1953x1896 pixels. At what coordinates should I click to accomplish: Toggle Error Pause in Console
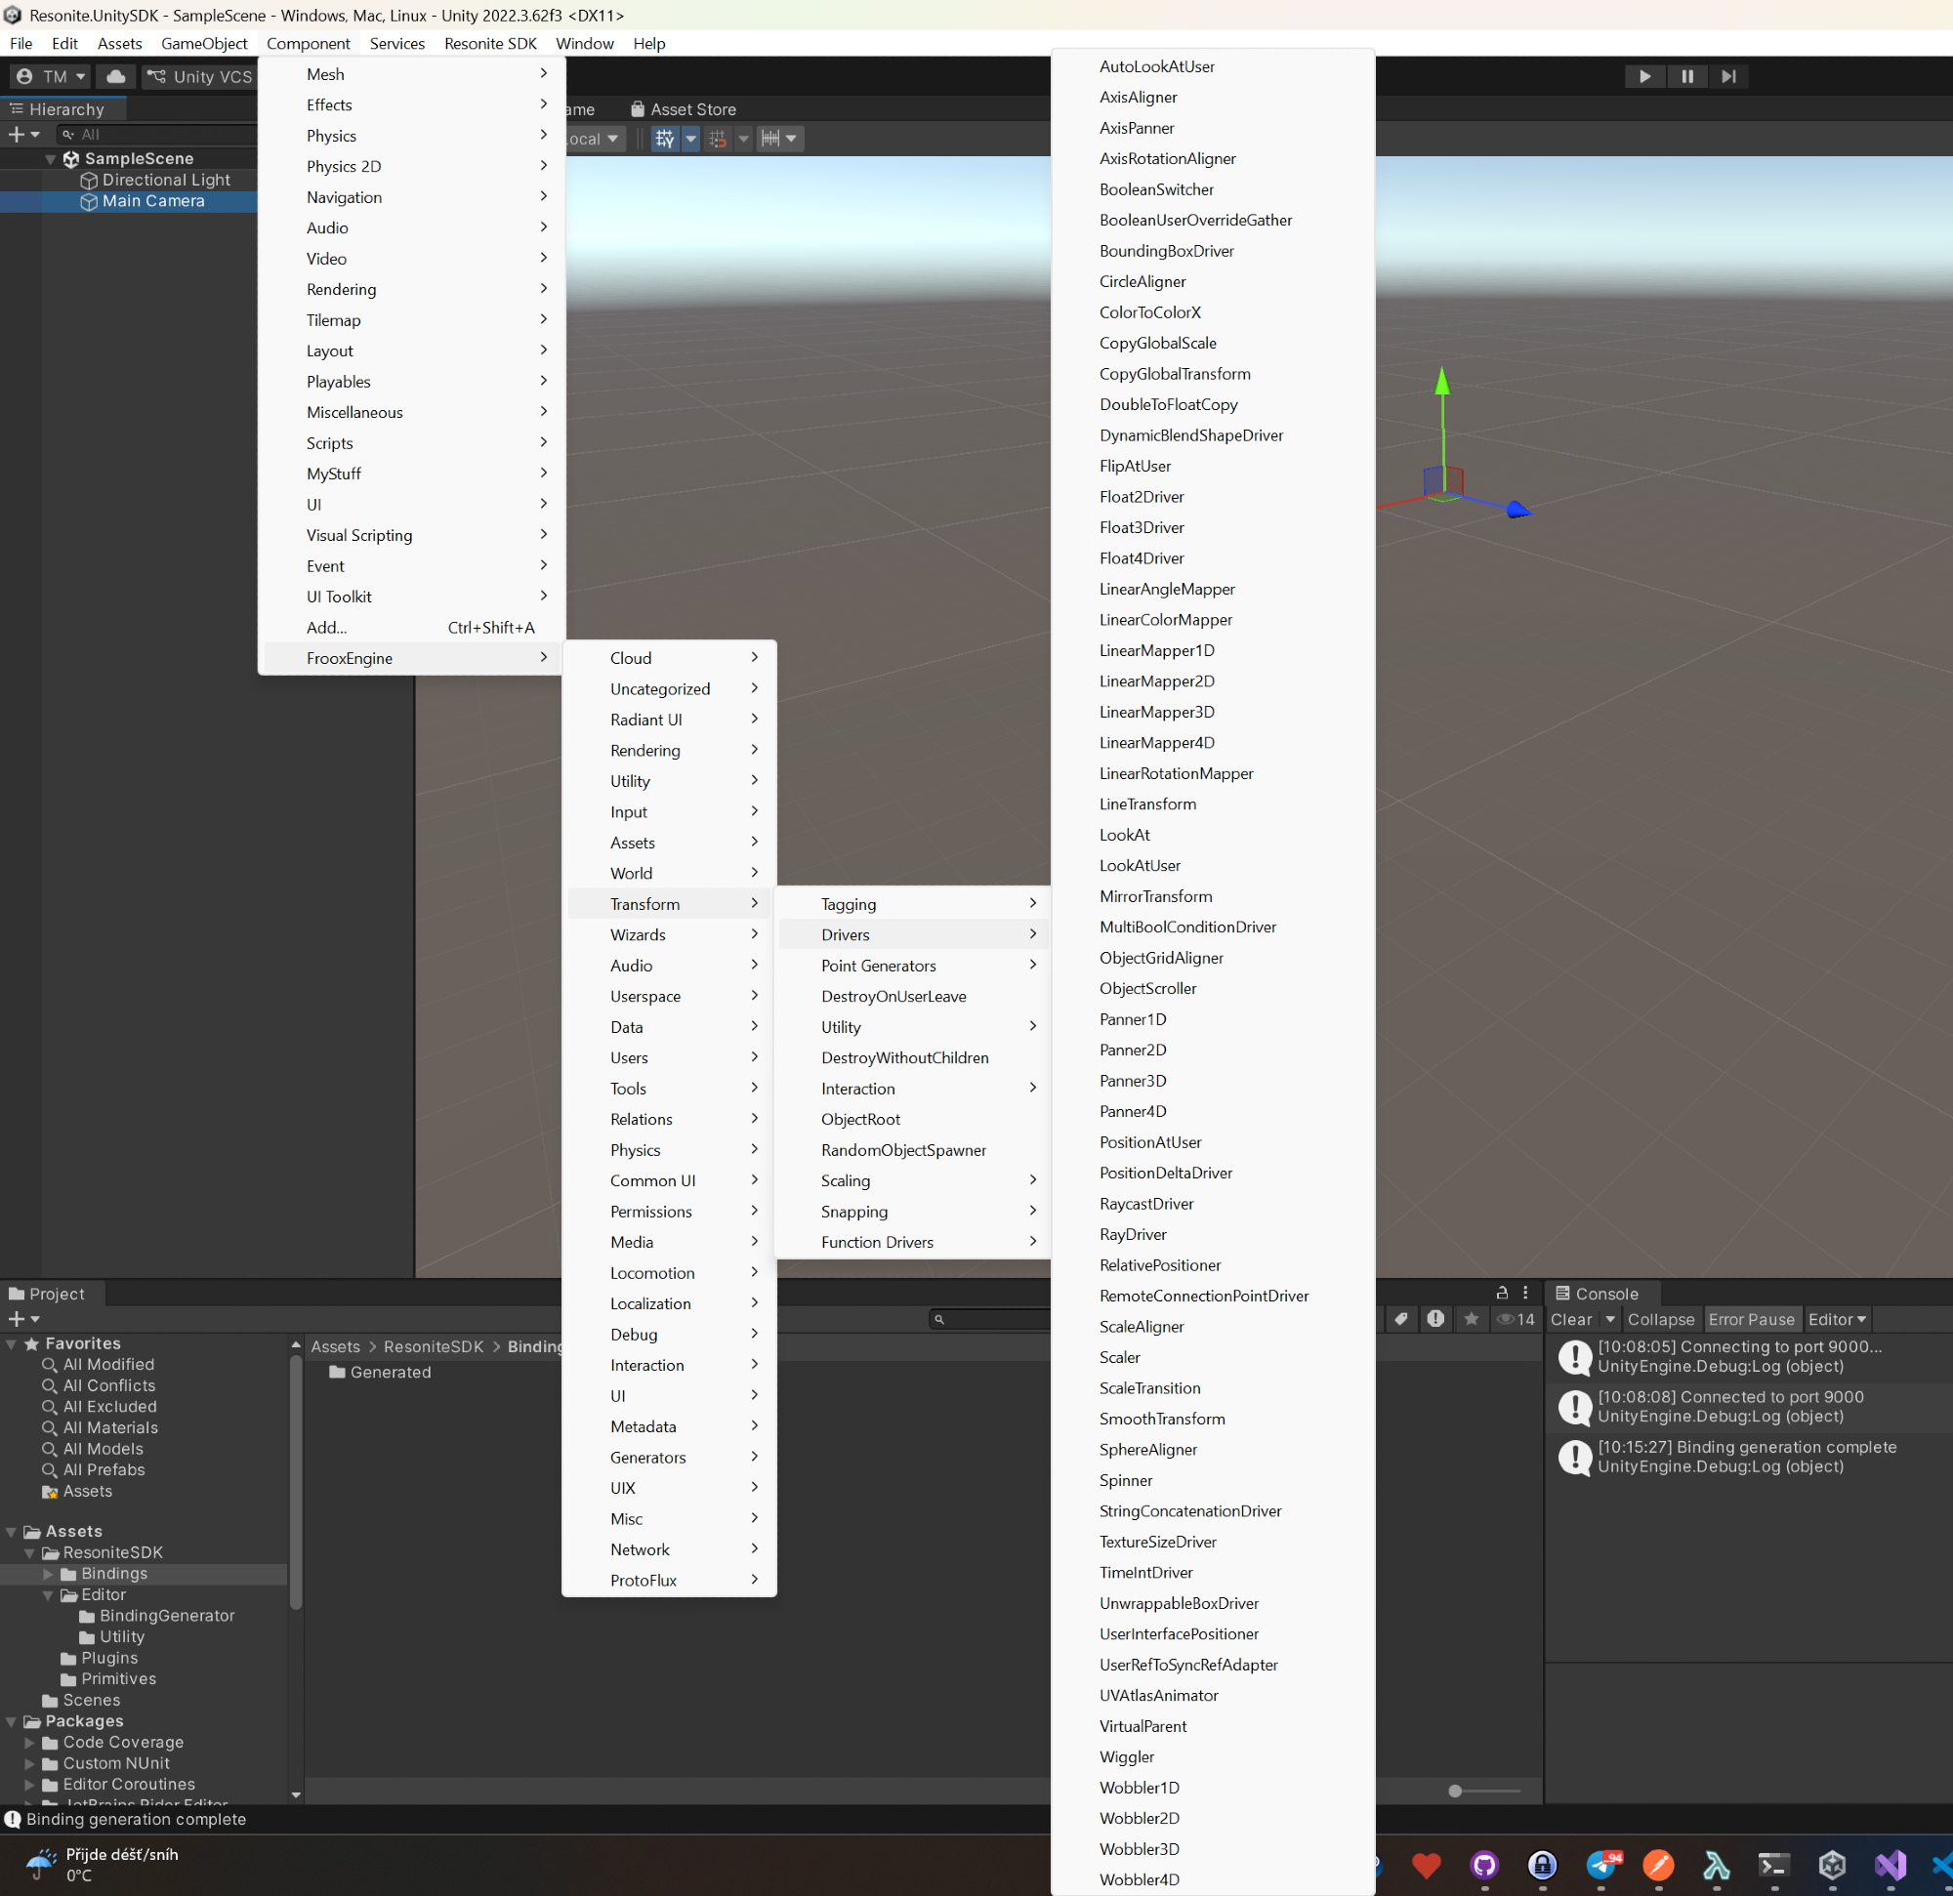click(1751, 1318)
